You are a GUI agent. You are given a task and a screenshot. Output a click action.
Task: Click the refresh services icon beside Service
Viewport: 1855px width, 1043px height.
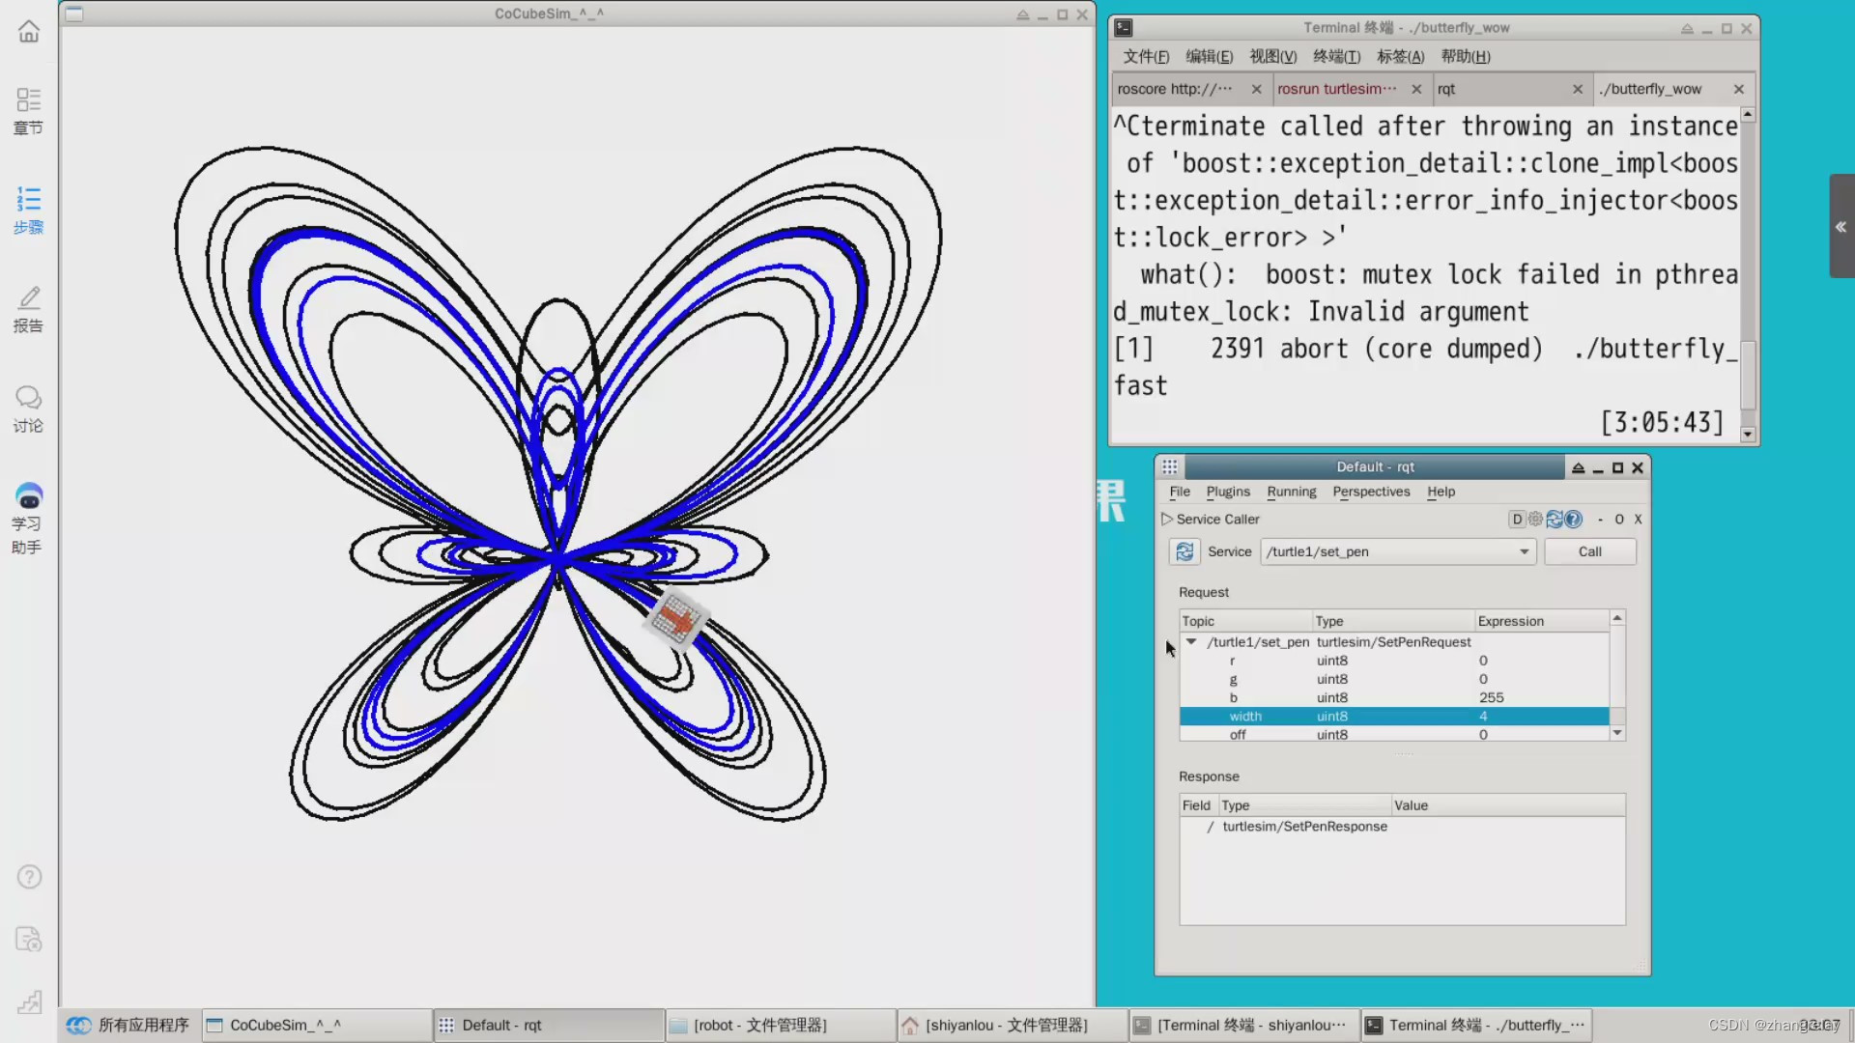(x=1184, y=551)
